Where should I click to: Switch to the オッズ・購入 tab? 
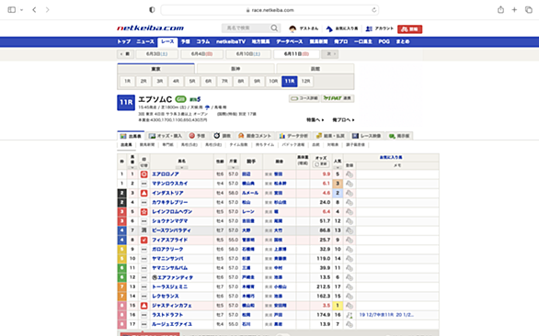click(166, 136)
